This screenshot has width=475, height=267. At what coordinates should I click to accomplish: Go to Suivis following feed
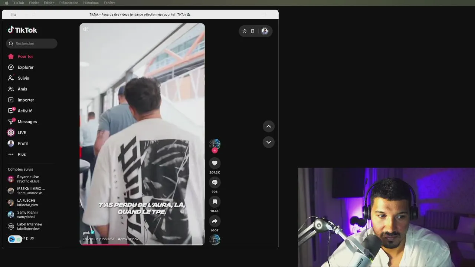pyautogui.click(x=19, y=78)
